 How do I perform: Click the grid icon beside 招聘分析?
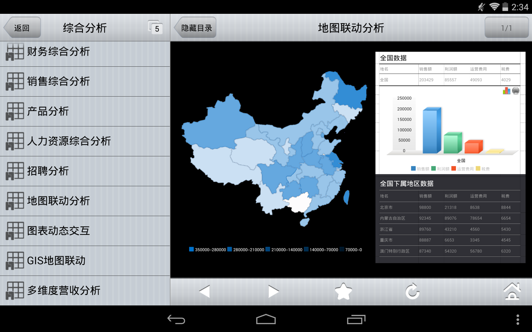point(15,171)
